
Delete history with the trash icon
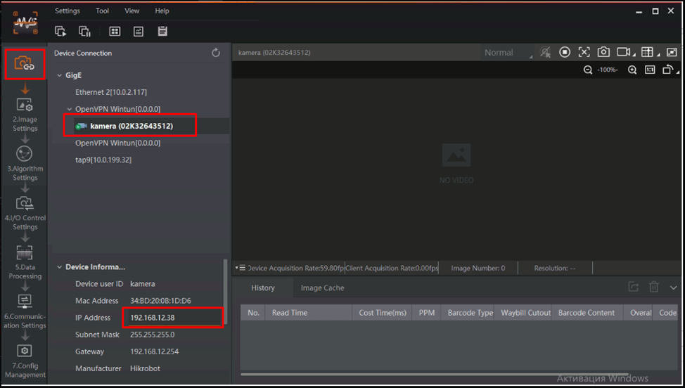[x=653, y=287]
